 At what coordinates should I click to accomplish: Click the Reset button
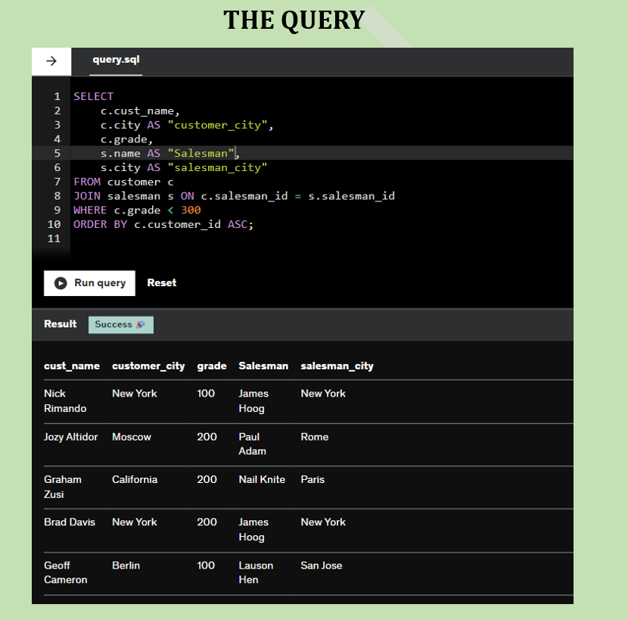[161, 282]
